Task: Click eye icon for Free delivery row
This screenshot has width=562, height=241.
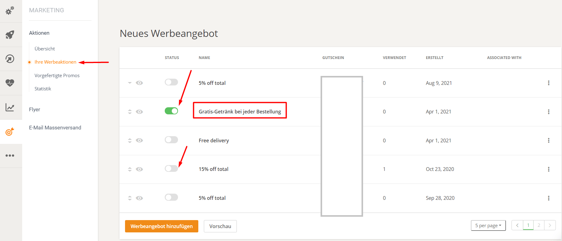Action: pyautogui.click(x=139, y=140)
